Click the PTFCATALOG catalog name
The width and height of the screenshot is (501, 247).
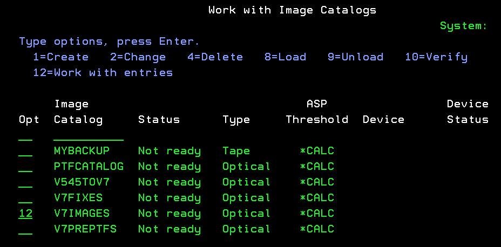coord(89,167)
